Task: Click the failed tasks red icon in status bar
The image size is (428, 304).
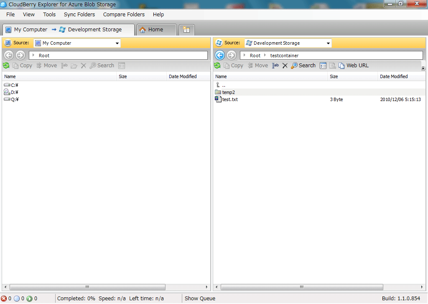Action: tap(4, 299)
